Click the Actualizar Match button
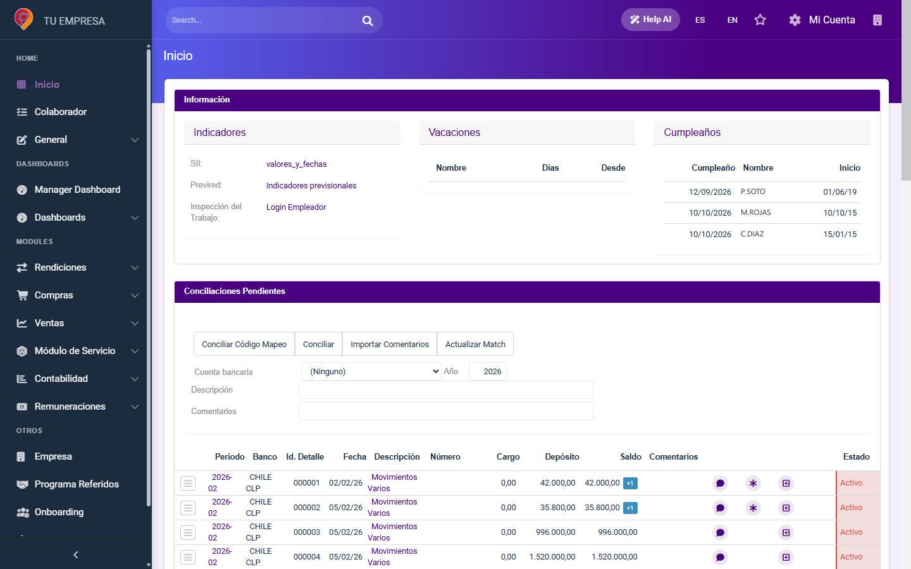This screenshot has width=911, height=569. click(475, 344)
